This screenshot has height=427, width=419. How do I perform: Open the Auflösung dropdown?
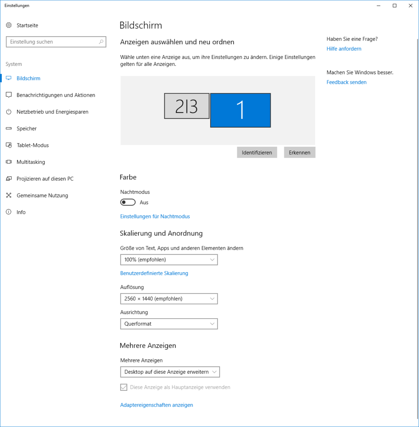click(x=169, y=299)
